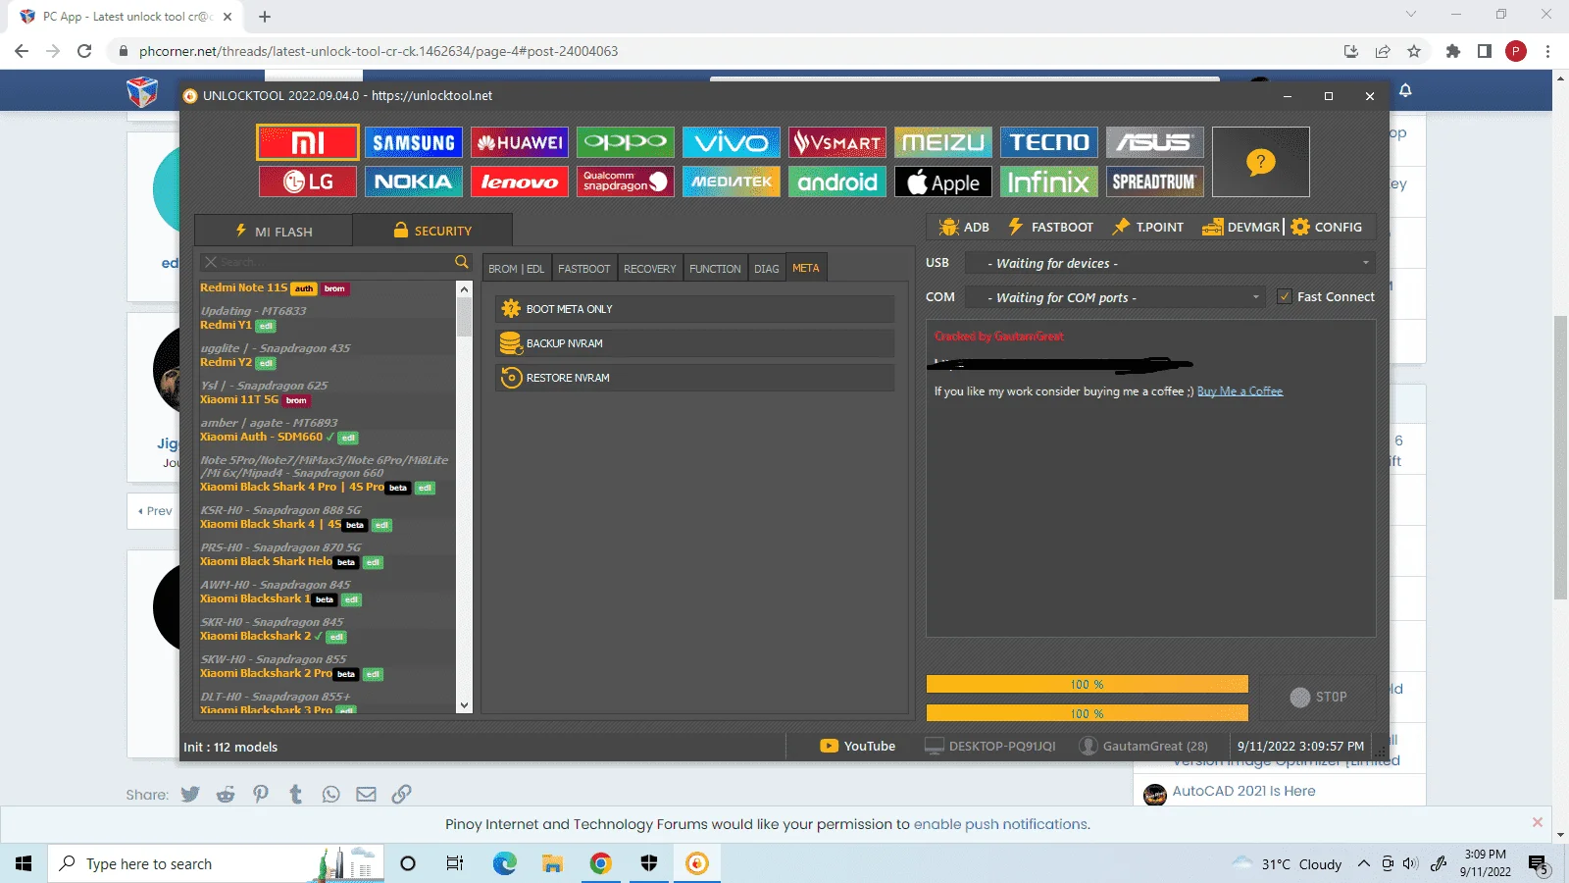Choose the Samsung brand tile

[414, 142]
